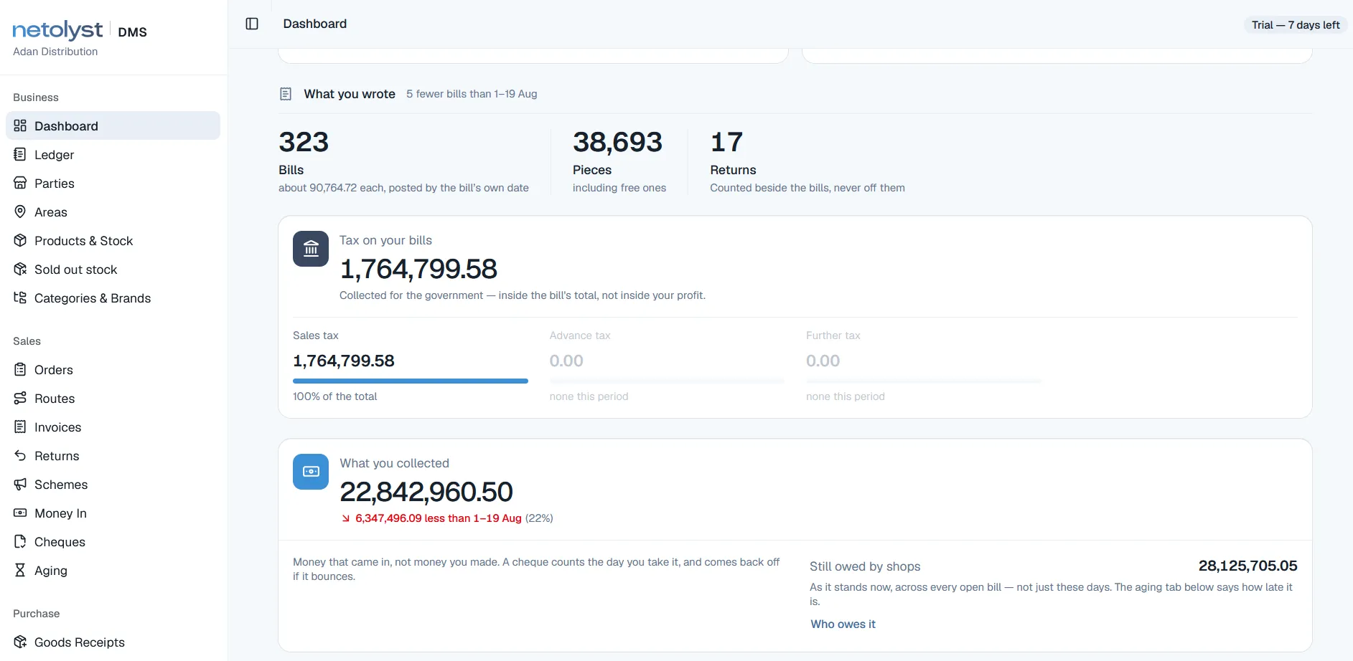This screenshot has height=661, width=1353.
Task: Click the 5 fewer bills than 1–19 Aug note
Action: (x=472, y=94)
